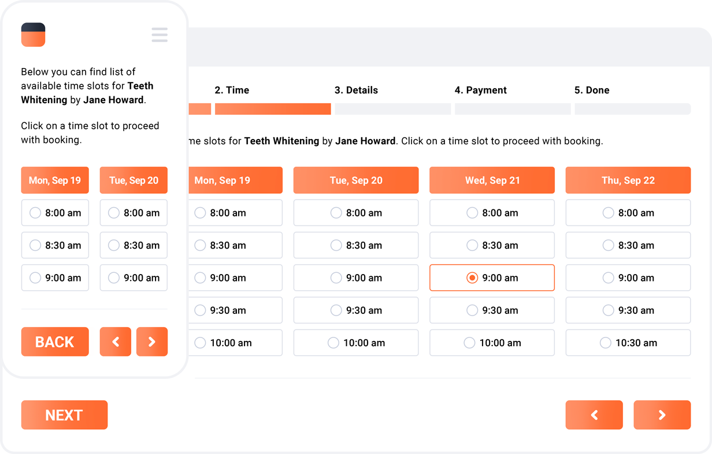The width and height of the screenshot is (712, 454).
Task: Show previous days using bottom-right left arrow
Action: pos(594,415)
